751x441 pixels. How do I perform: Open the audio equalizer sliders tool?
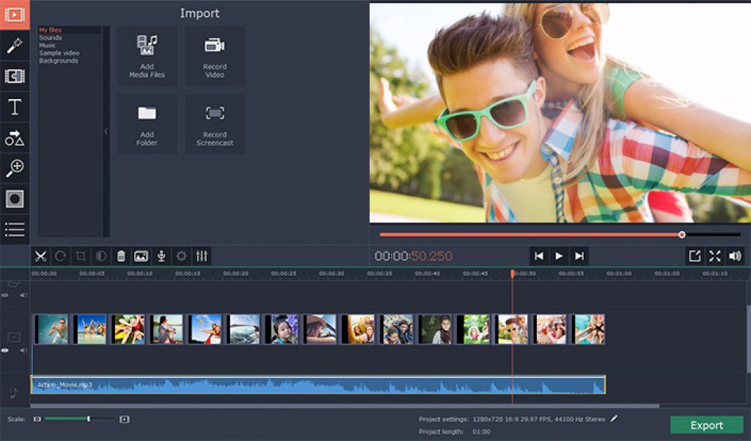(x=202, y=256)
